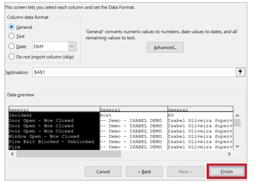
Task: Click the horizontal scroll right arrow
Action: point(229,154)
